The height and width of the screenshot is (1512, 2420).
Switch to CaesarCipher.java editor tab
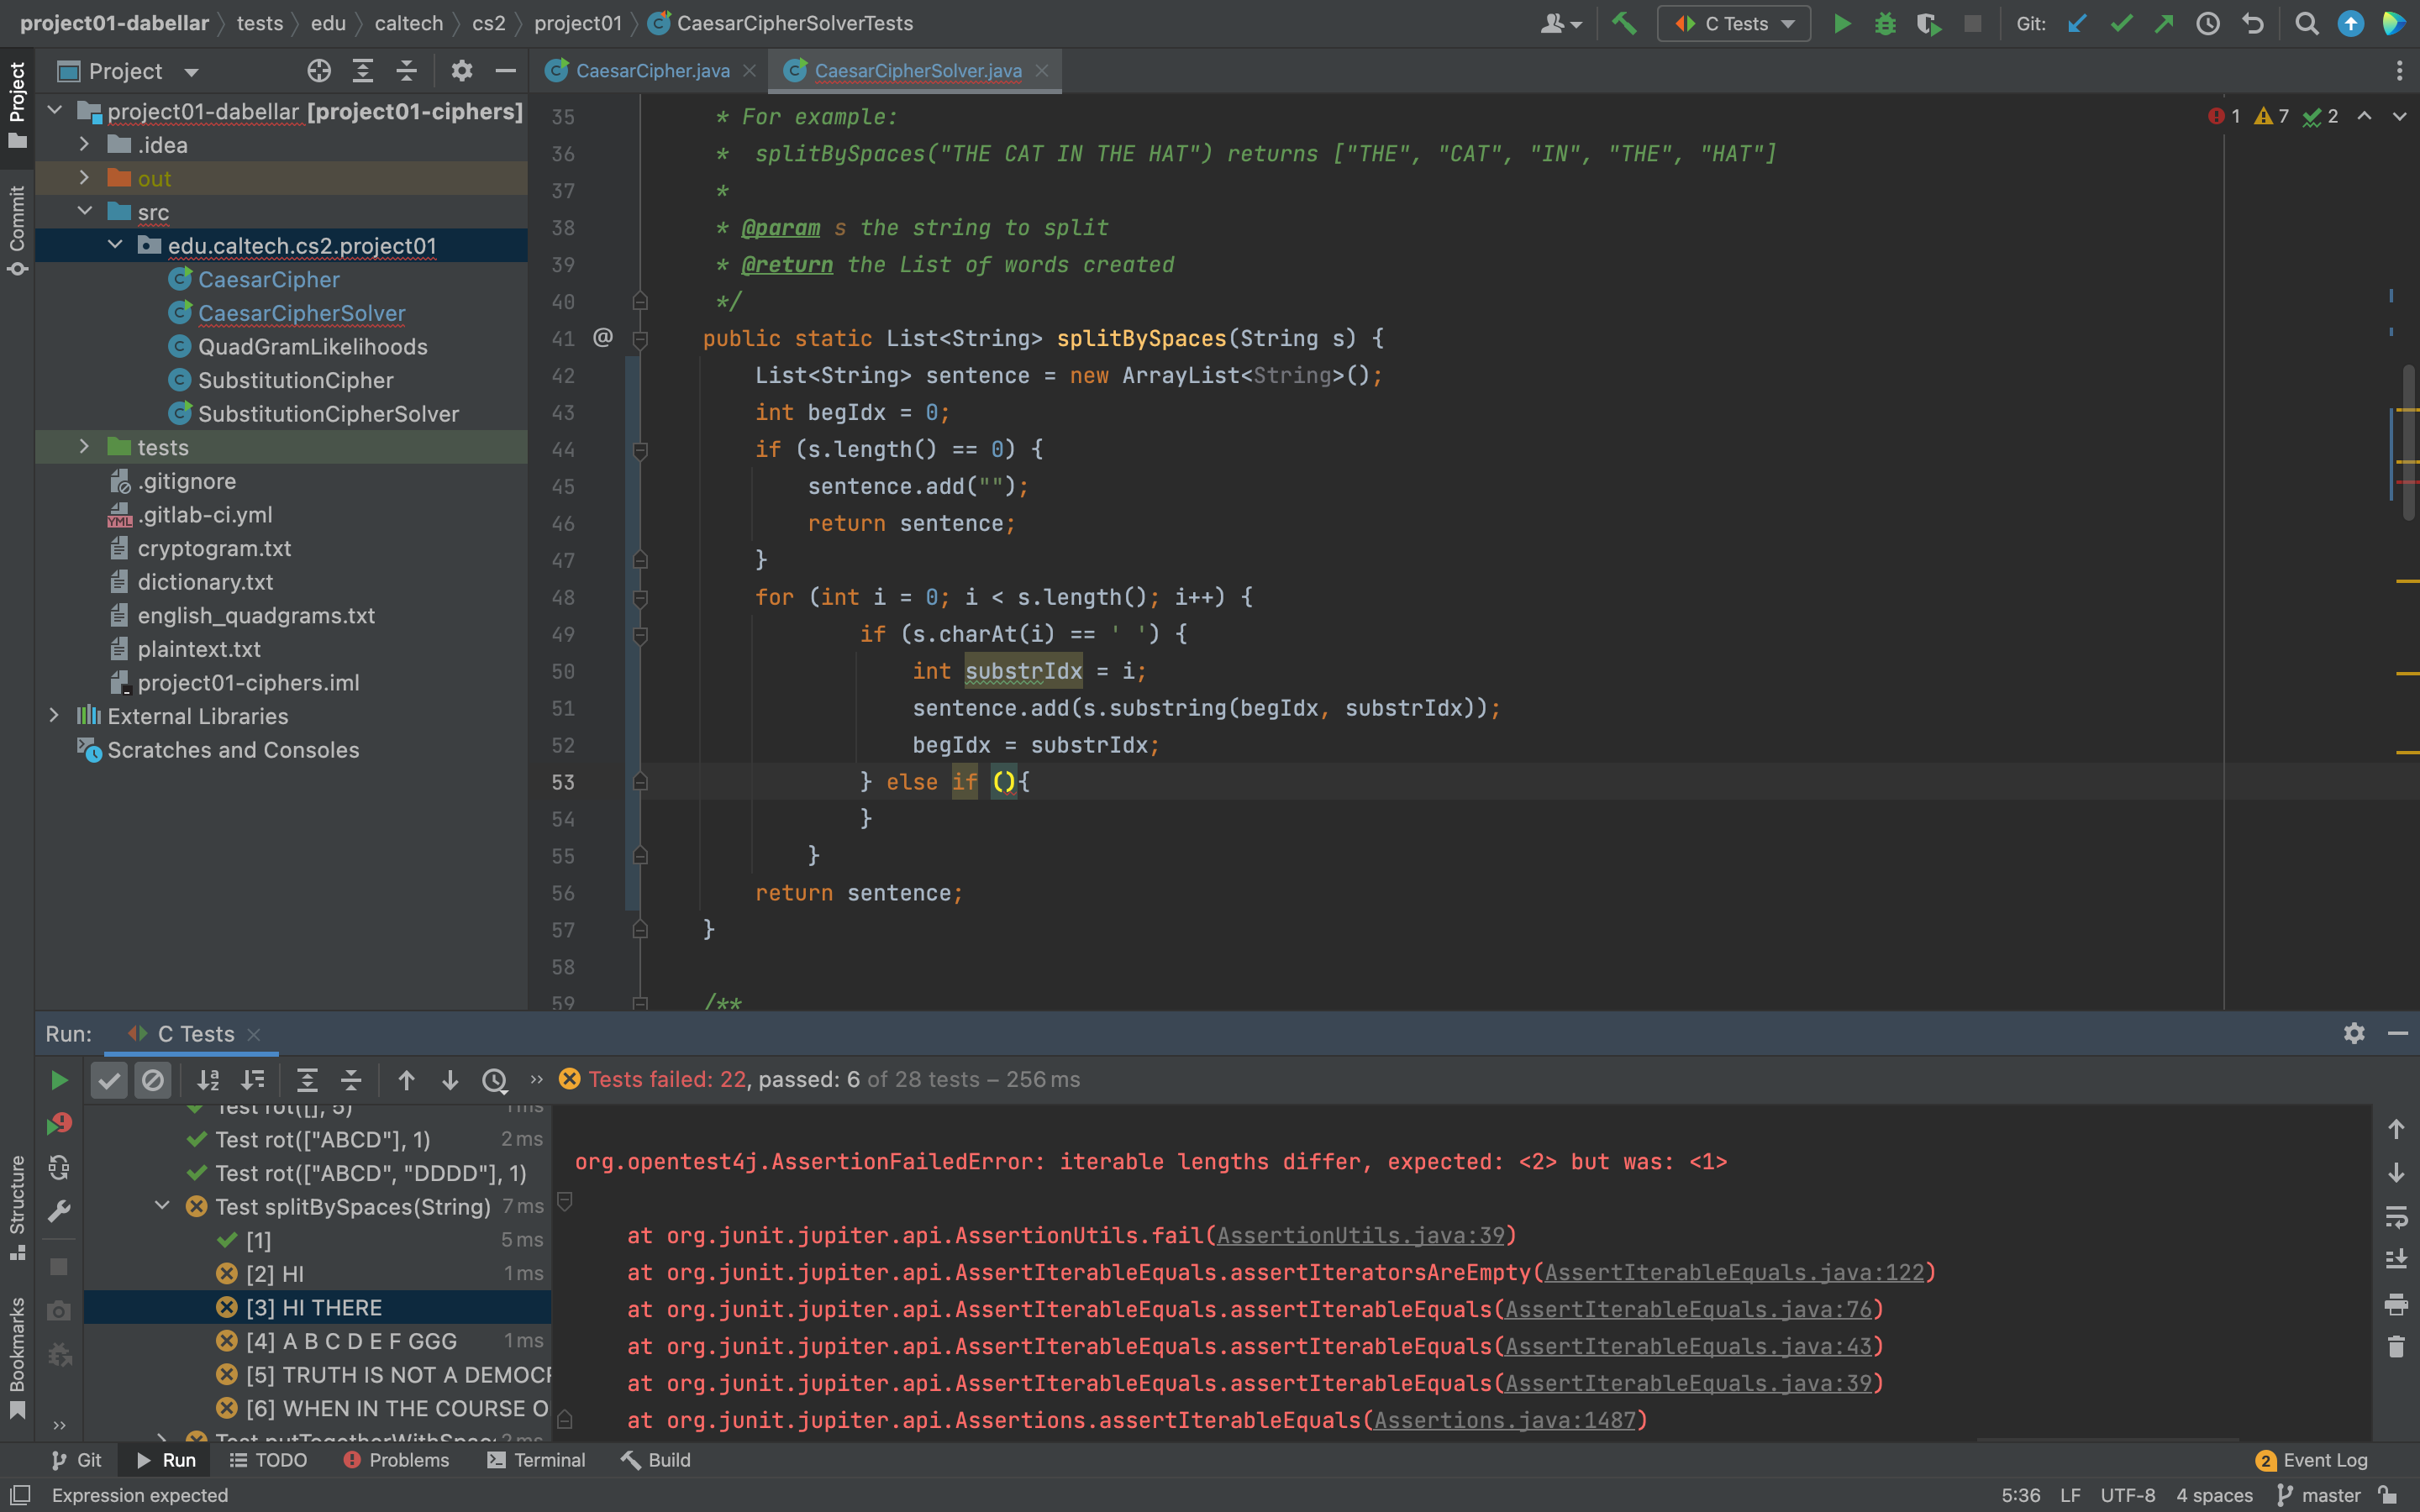[x=651, y=71]
